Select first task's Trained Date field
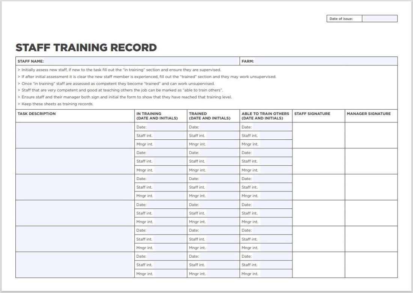Image resolution: width=413 pixels, height=293 pixels. [x=219, y=127]
